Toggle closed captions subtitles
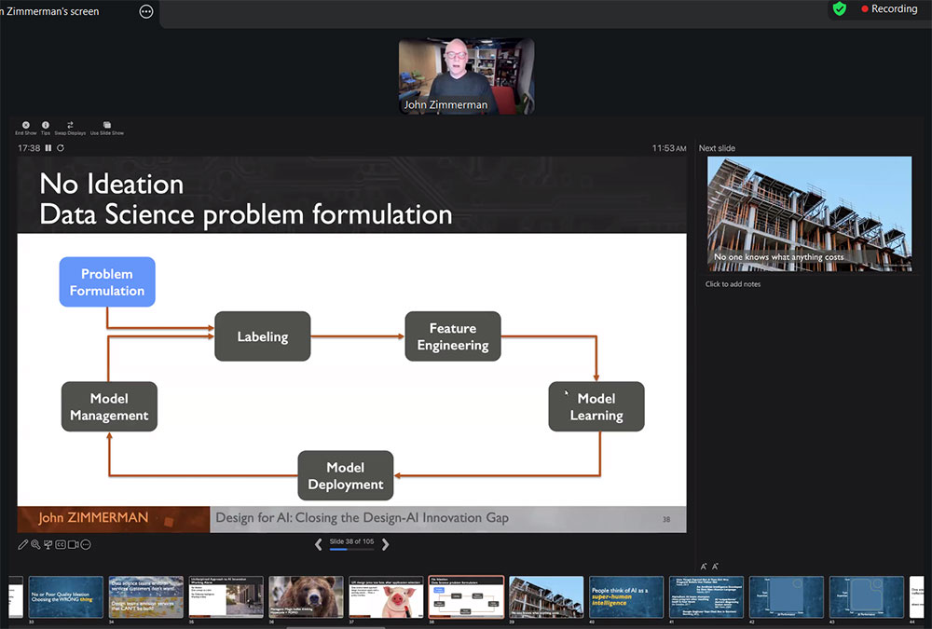 click(61, 544)
